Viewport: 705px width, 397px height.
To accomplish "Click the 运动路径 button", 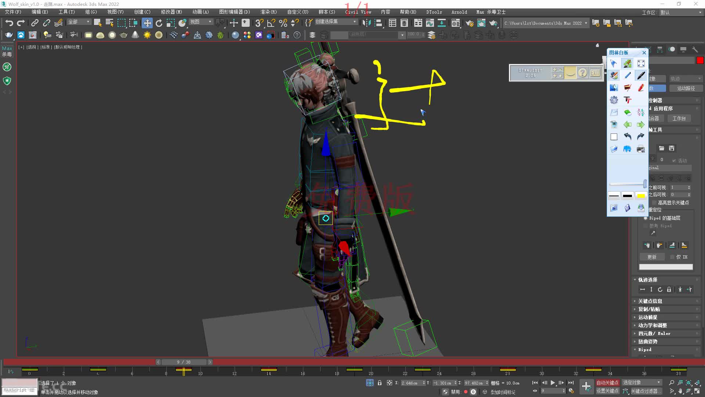I will (686, 88).
